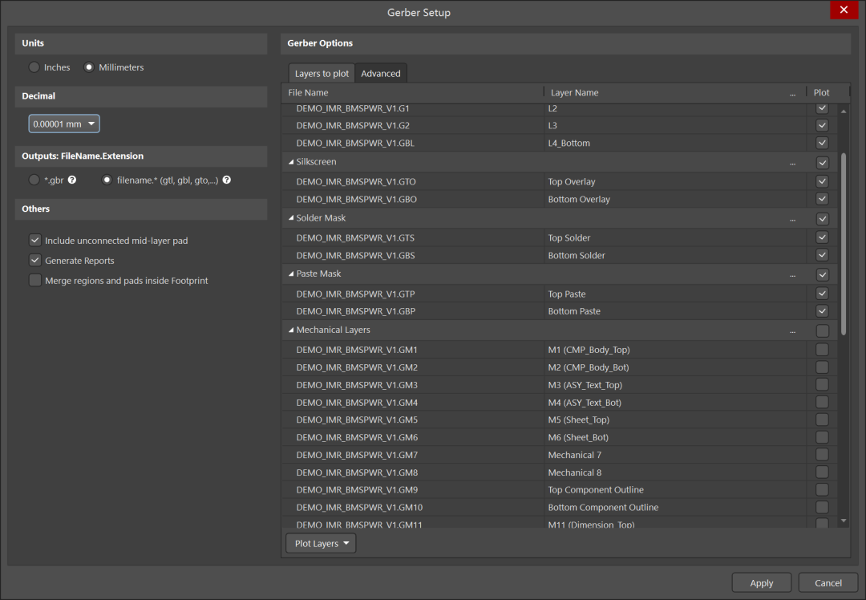
Task: Enable plot for Mechanical 8 layer
Action: [822, 472]
